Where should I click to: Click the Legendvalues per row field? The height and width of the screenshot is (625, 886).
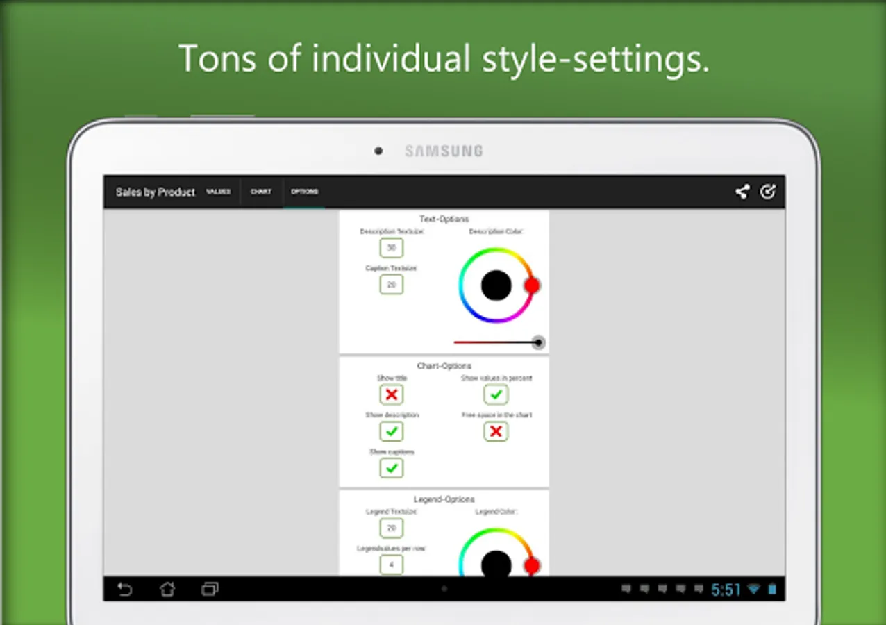point(392,565)
